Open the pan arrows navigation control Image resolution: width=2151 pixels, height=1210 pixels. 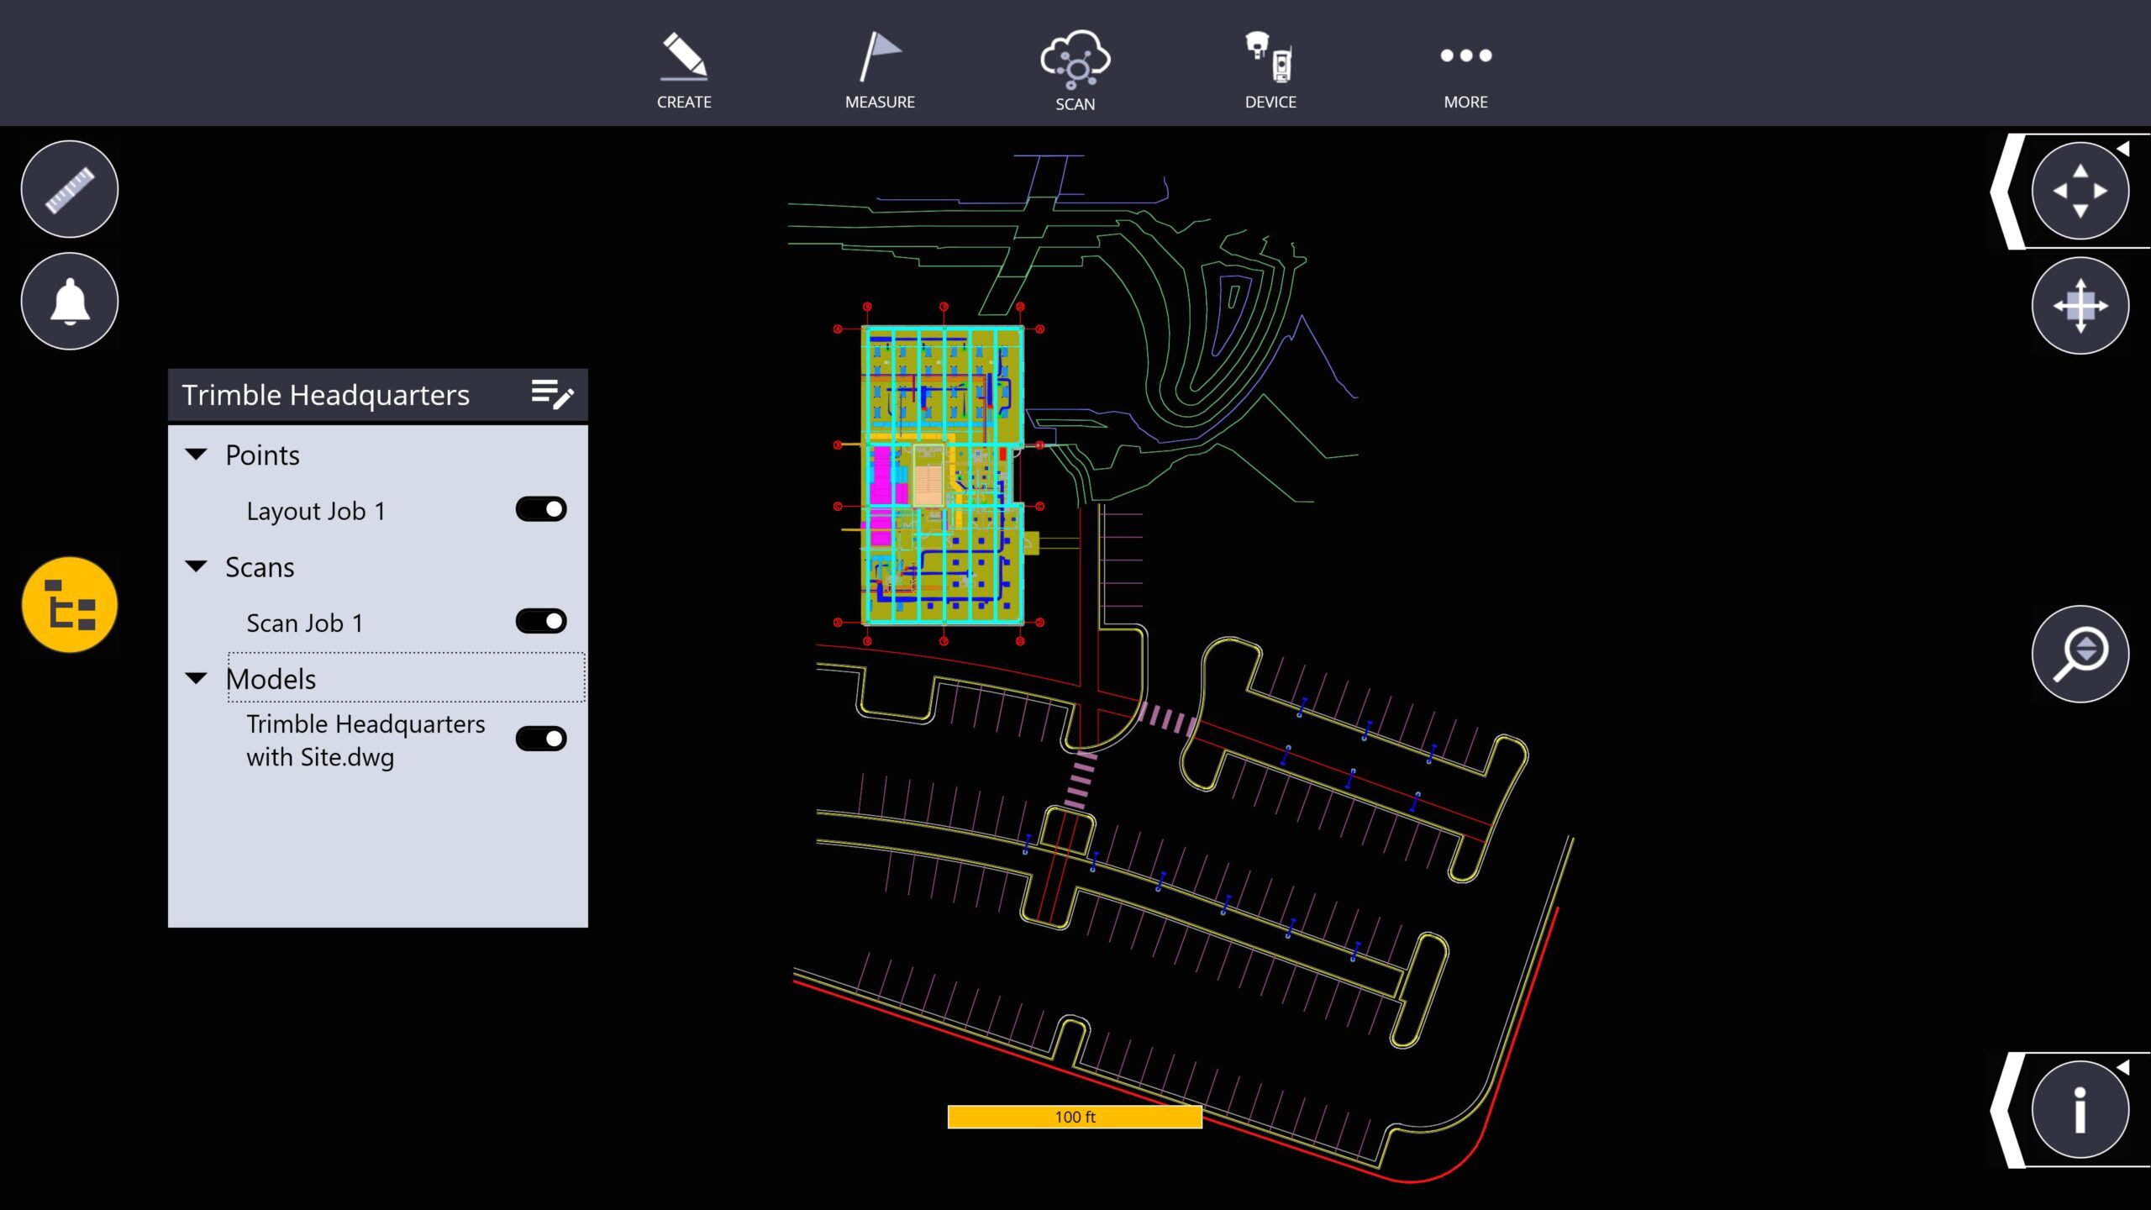2080,191
